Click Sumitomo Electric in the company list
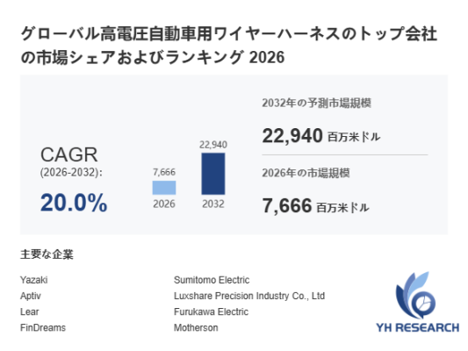Image resolution: width=468 pixels, height=351 pixels. coord(212,280)
